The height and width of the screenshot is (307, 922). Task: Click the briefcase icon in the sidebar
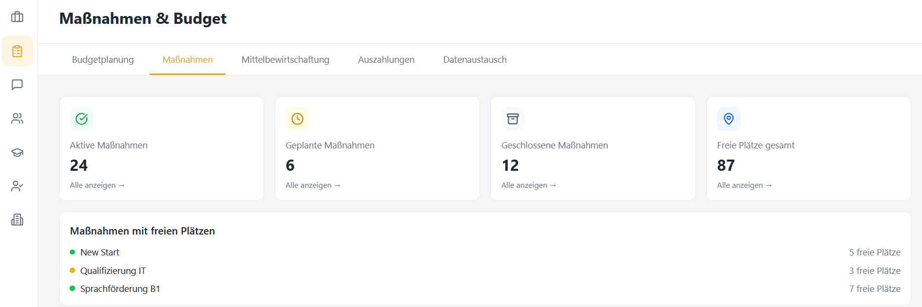18,17
